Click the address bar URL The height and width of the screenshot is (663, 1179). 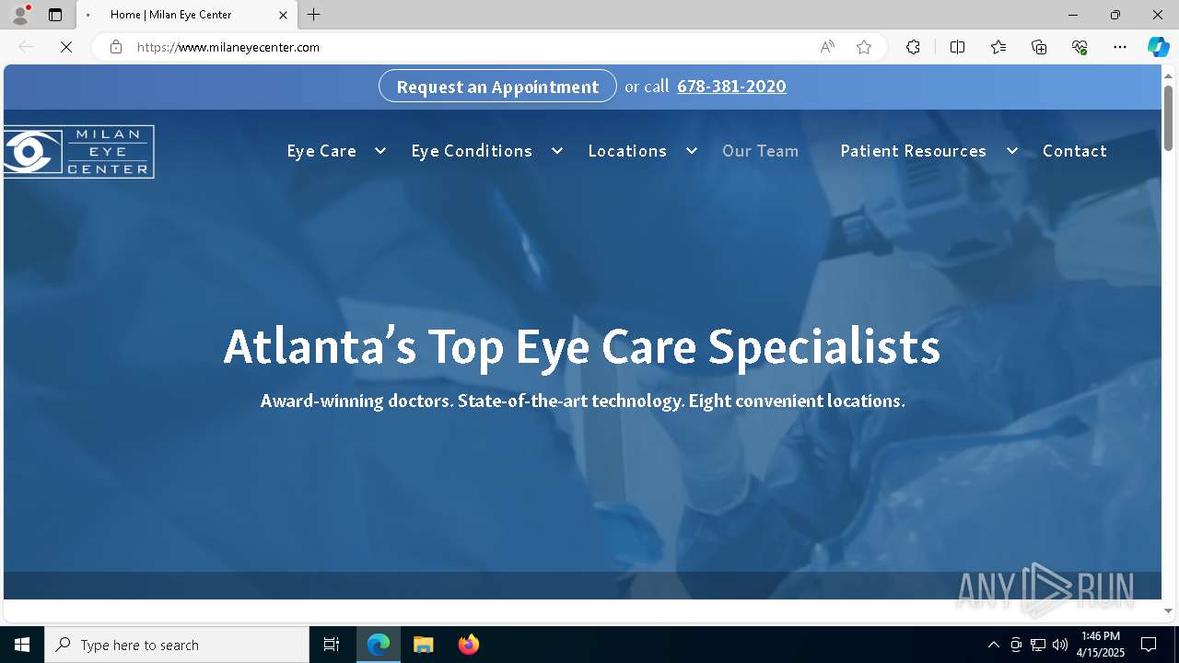coord(228,47)
